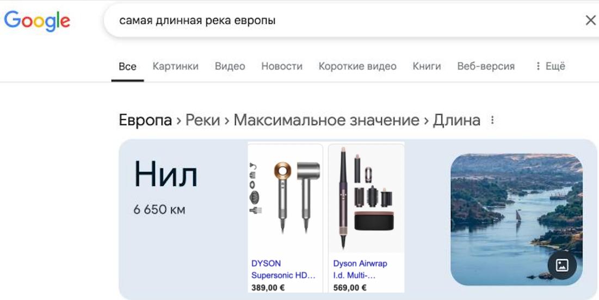Clear the search query with X

pos(591,21)
